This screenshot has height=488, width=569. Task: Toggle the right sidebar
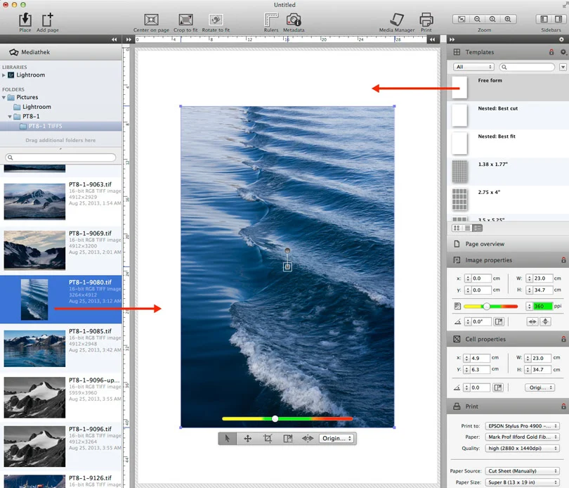click(x=559, y=19)
